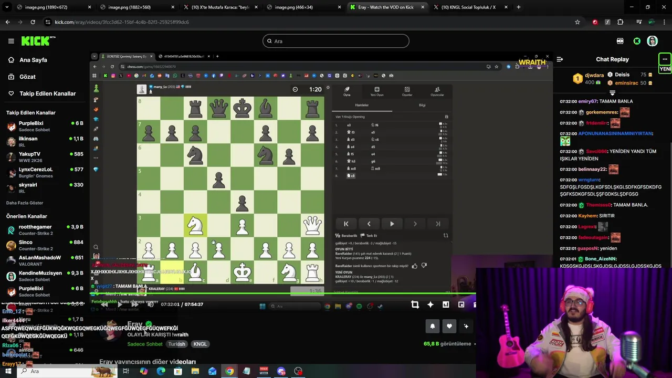Open chat options three-dot menu
Image resolution: width=672 pixels, height=378 pixels.
pyautogui.click(x=665, y=59)
